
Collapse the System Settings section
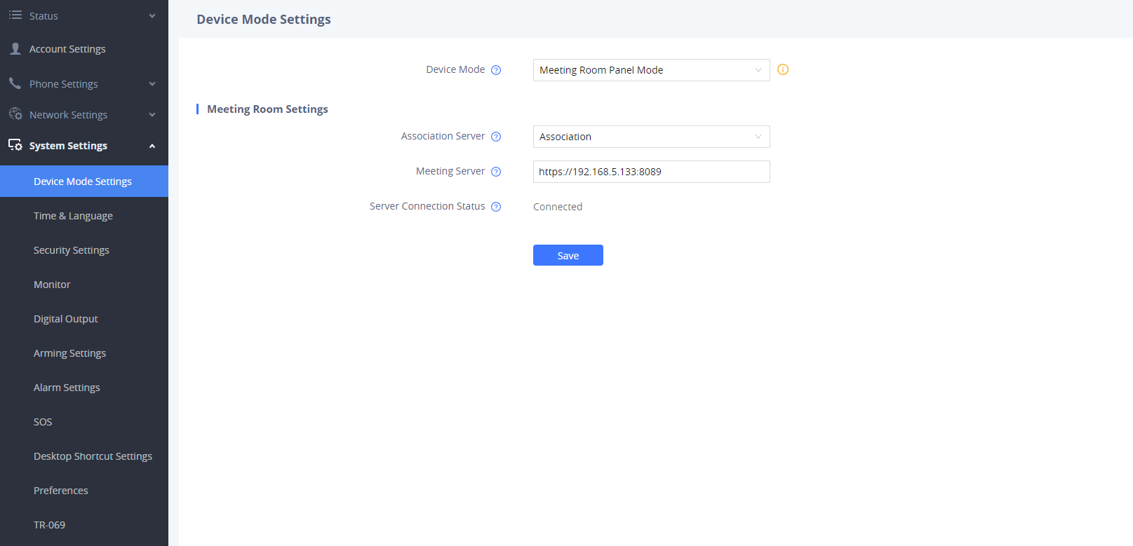[152, 146]
